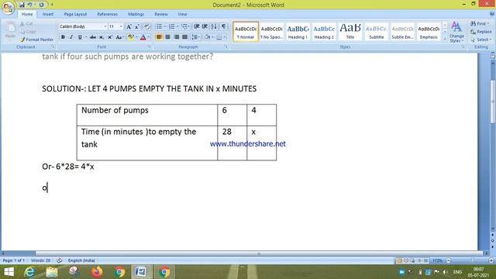
Task: Toggle italic formatting
Action: point(71,37)
